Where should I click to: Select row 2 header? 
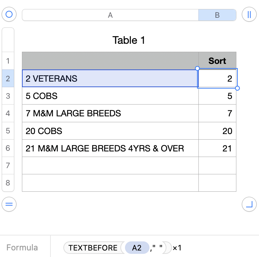coord(8,78)
